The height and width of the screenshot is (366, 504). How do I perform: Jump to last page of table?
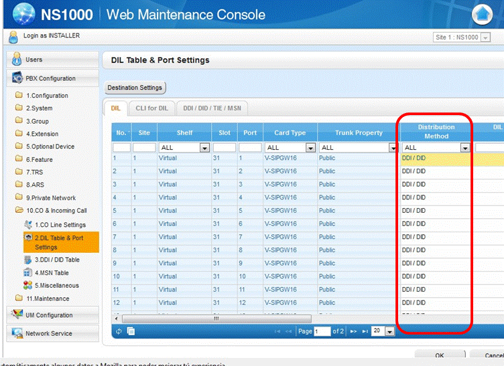click(x=365, y=331)
